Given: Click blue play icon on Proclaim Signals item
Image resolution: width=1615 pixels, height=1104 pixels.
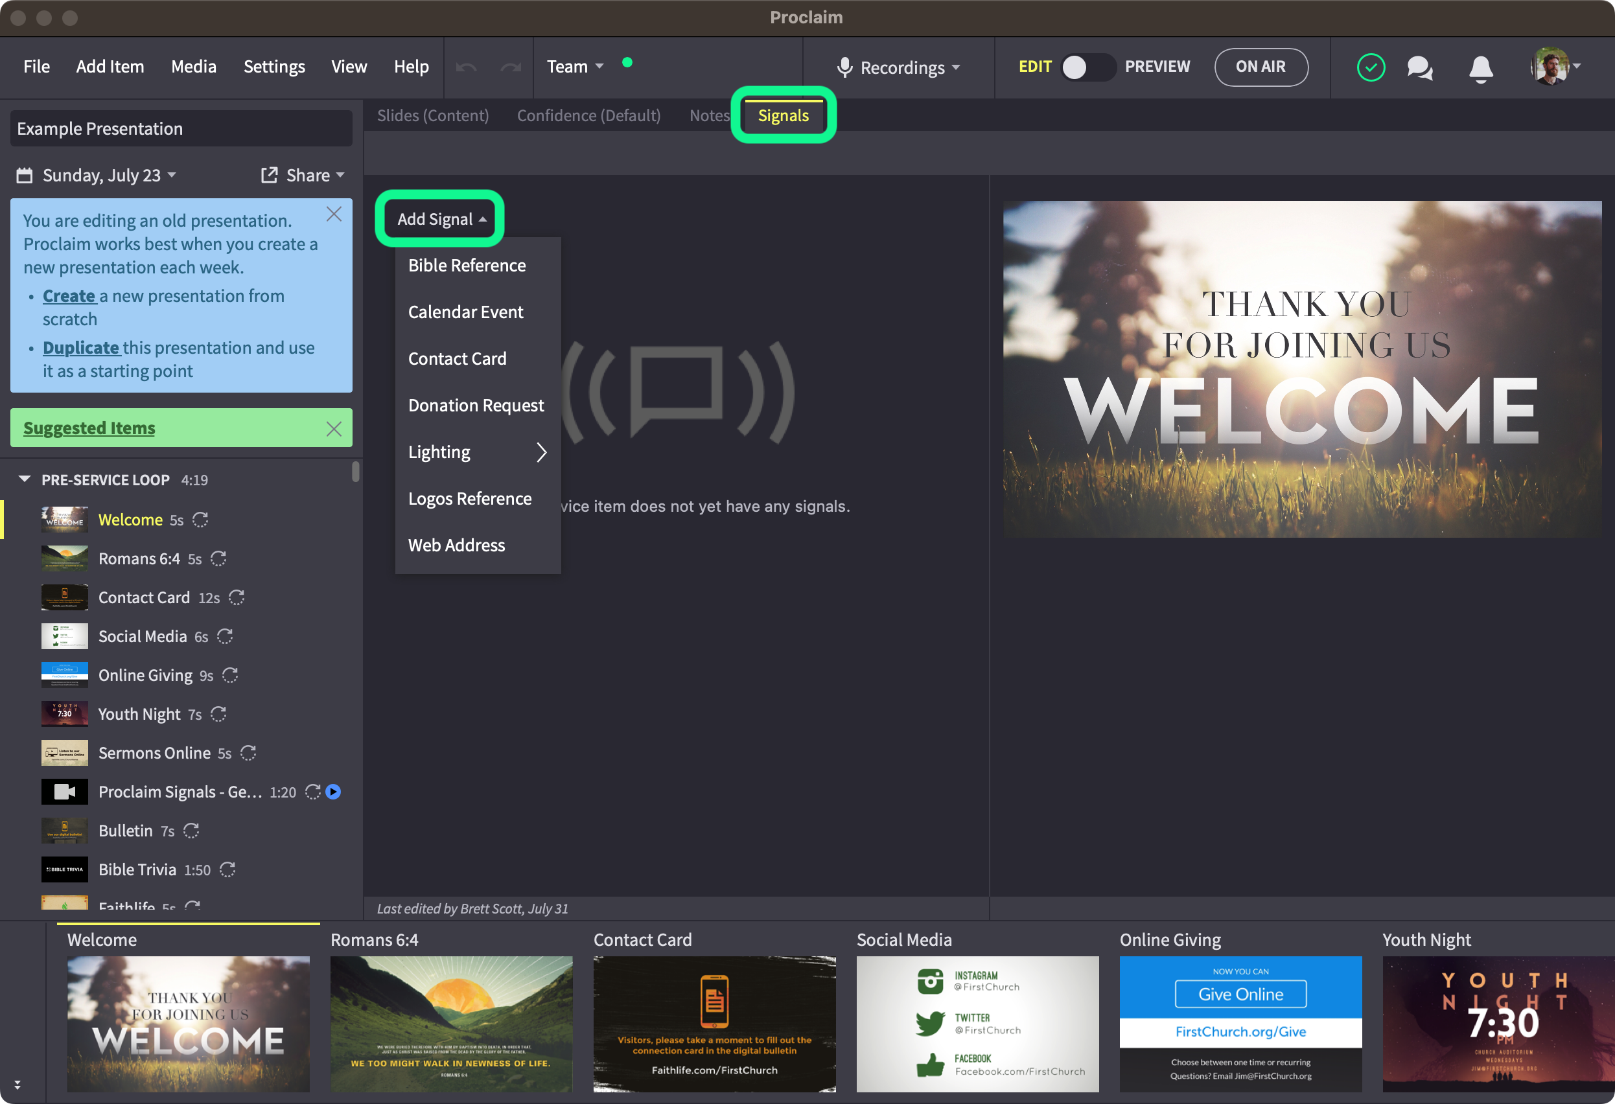Looking at the screenshot, I should pyautogui.click(x=334, y=792).
